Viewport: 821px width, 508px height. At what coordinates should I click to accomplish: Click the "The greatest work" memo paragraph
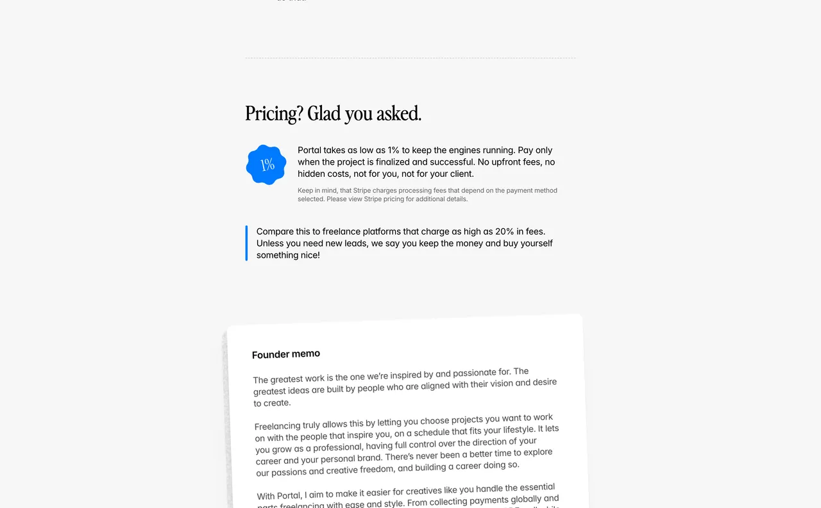click(x=404, y=387)
